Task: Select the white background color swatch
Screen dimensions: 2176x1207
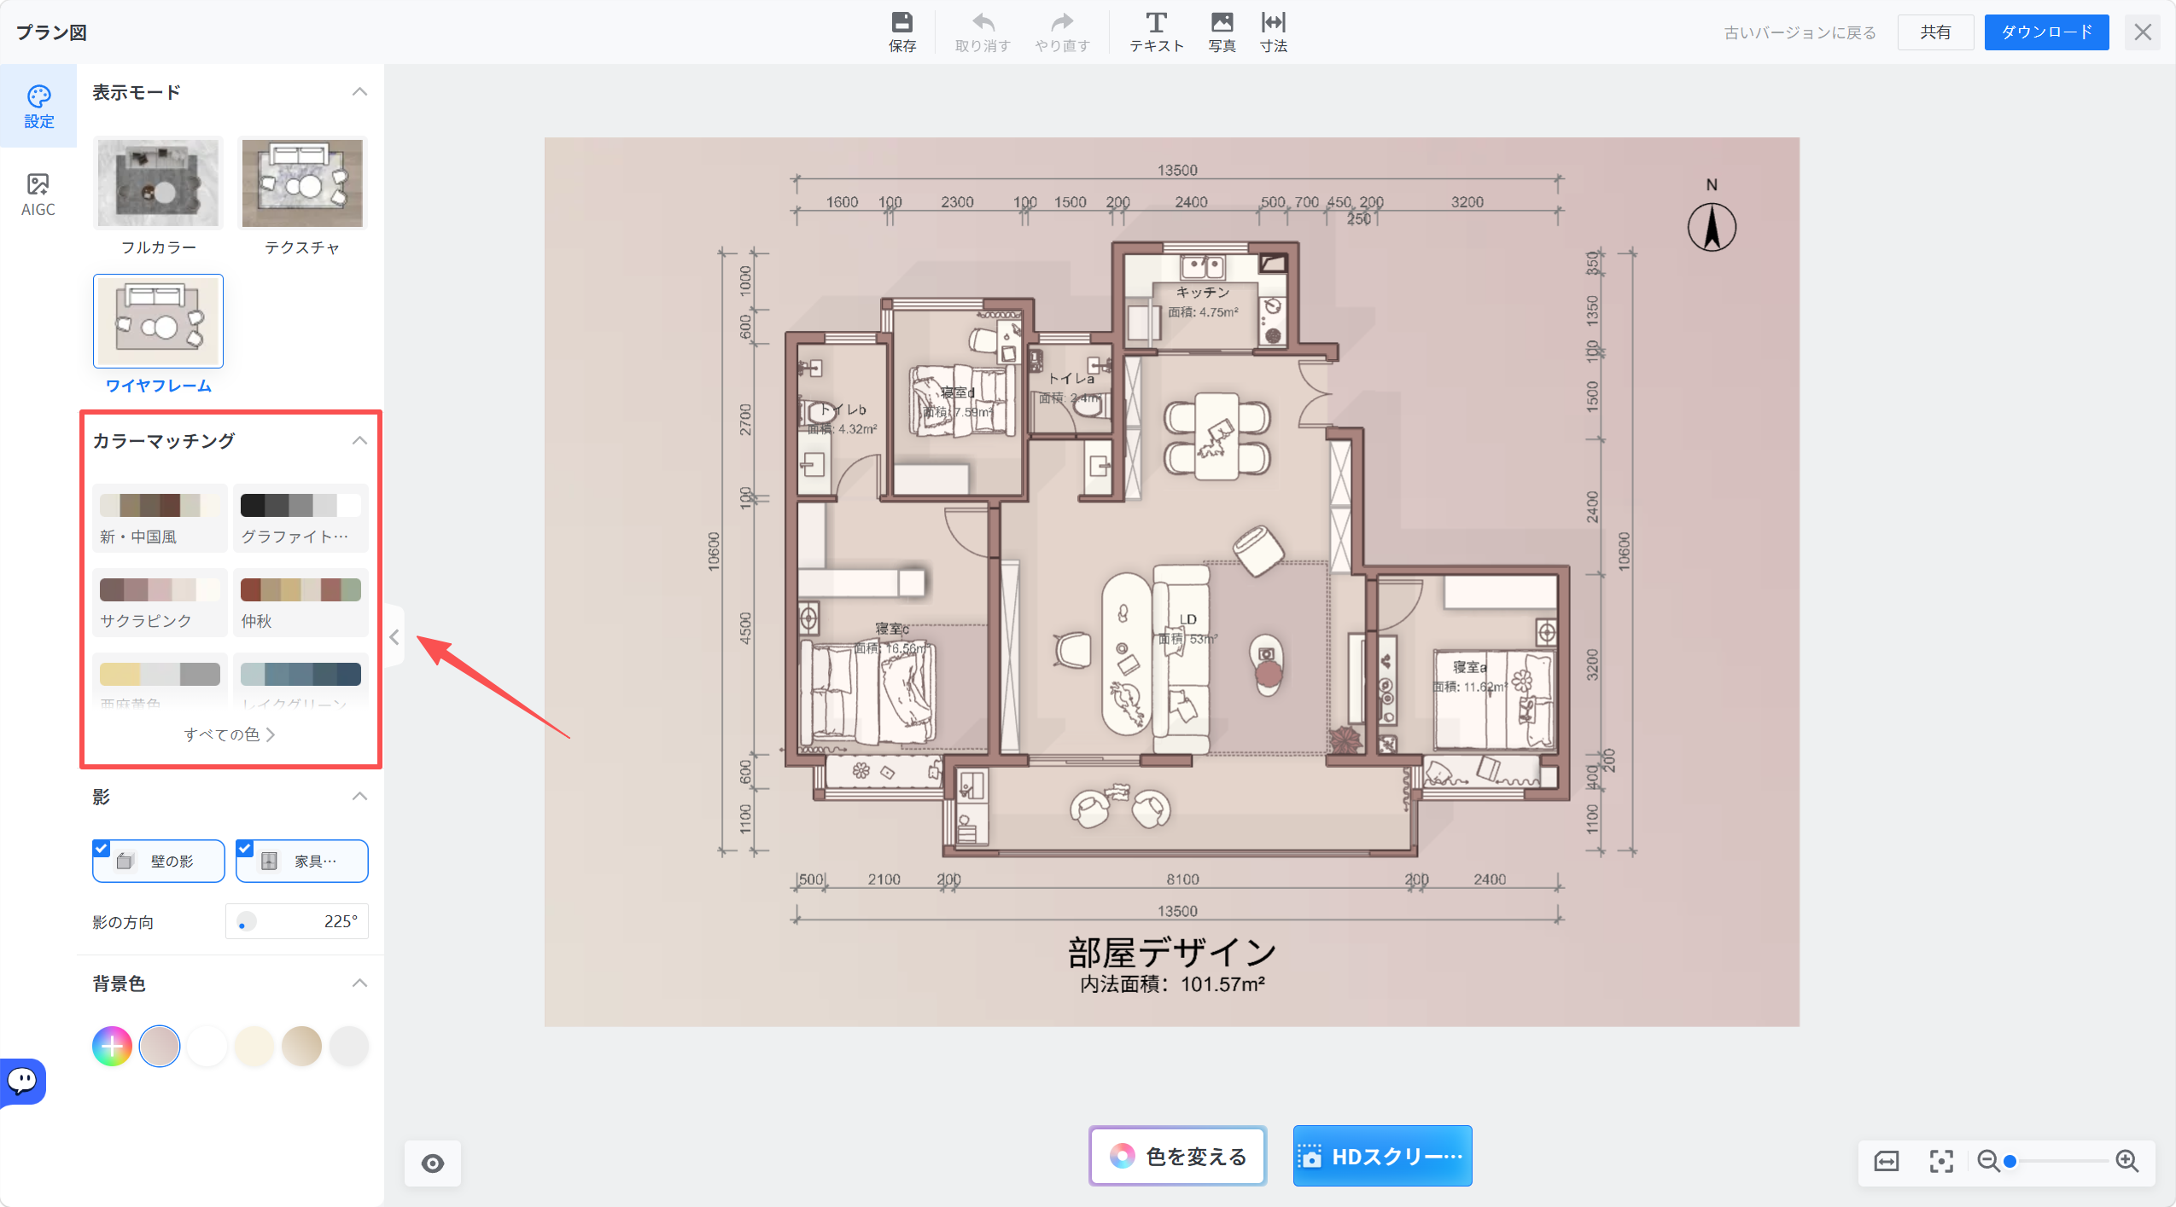Action: (x=207, y=1046)
